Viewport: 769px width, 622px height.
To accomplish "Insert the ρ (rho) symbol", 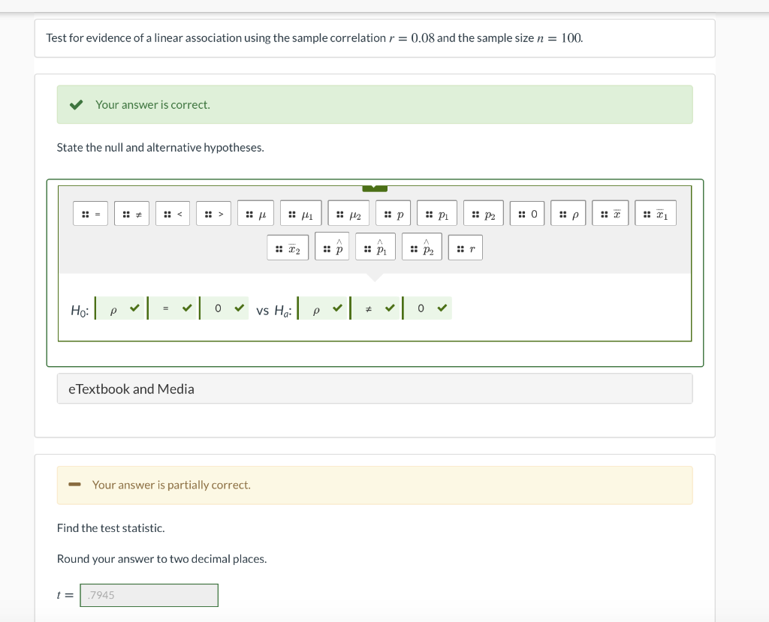I will pyautogui.click(x=568, y=213).
